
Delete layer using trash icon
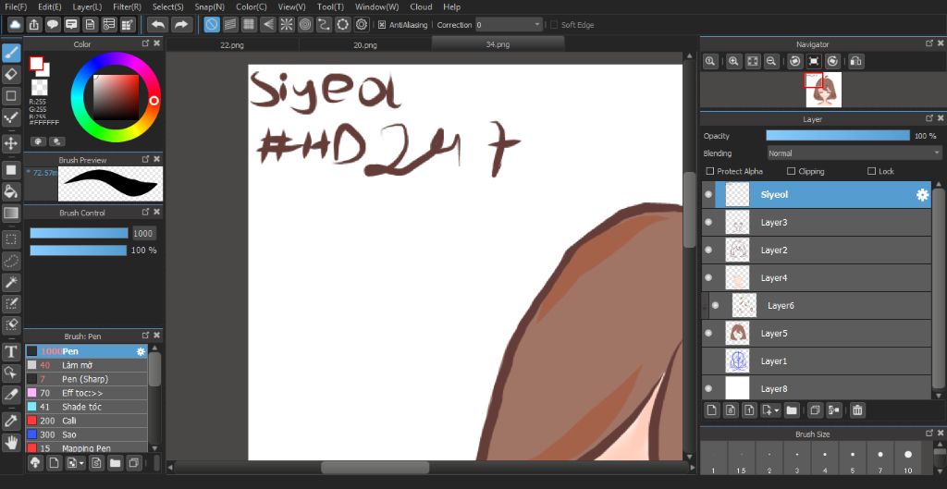(857, 410)
